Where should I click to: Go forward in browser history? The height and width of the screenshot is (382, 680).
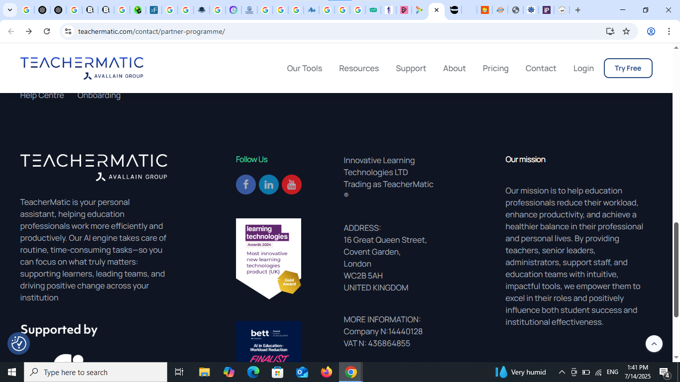(x=29, y=31)
